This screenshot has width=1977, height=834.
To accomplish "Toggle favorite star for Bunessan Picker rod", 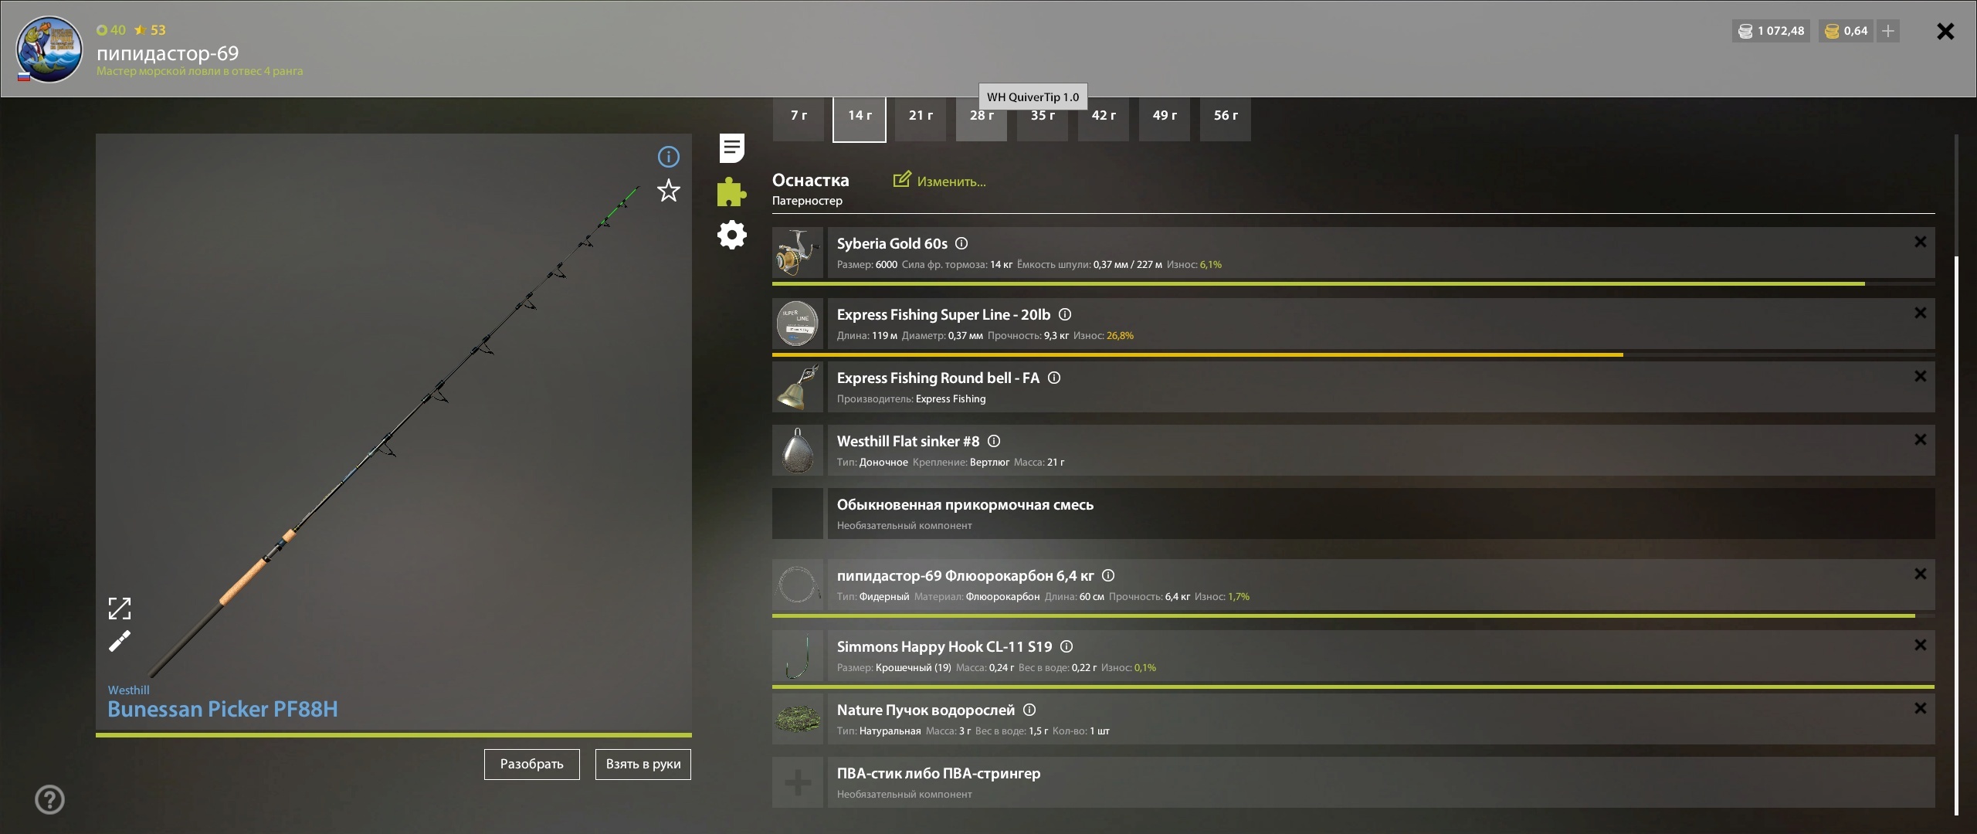I will [x=668, y=191].
